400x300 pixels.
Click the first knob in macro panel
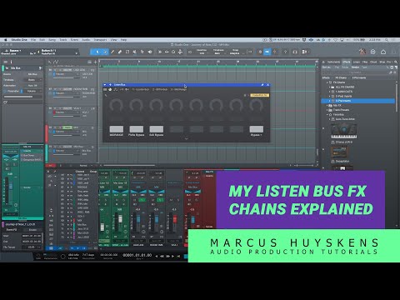point(116,106)
